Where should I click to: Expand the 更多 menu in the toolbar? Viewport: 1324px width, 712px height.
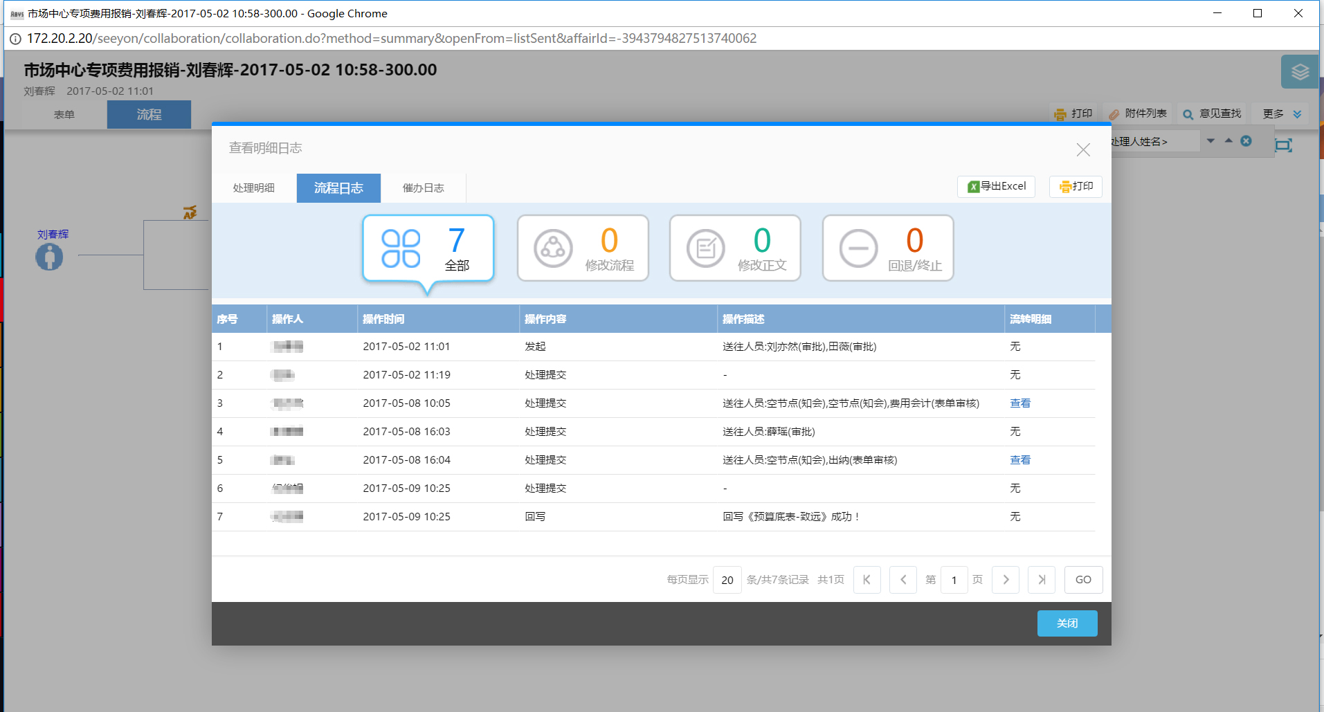coord(1282,113)
